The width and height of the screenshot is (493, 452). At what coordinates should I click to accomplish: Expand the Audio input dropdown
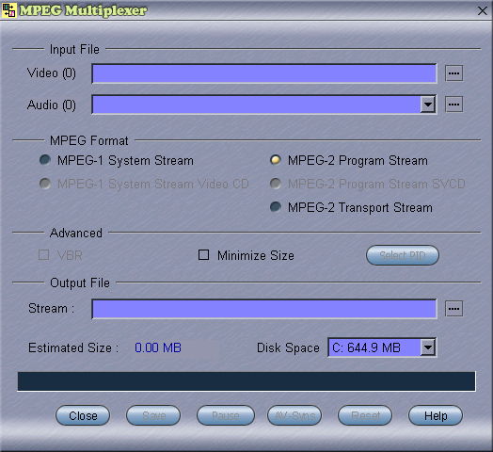coord(428,105)
